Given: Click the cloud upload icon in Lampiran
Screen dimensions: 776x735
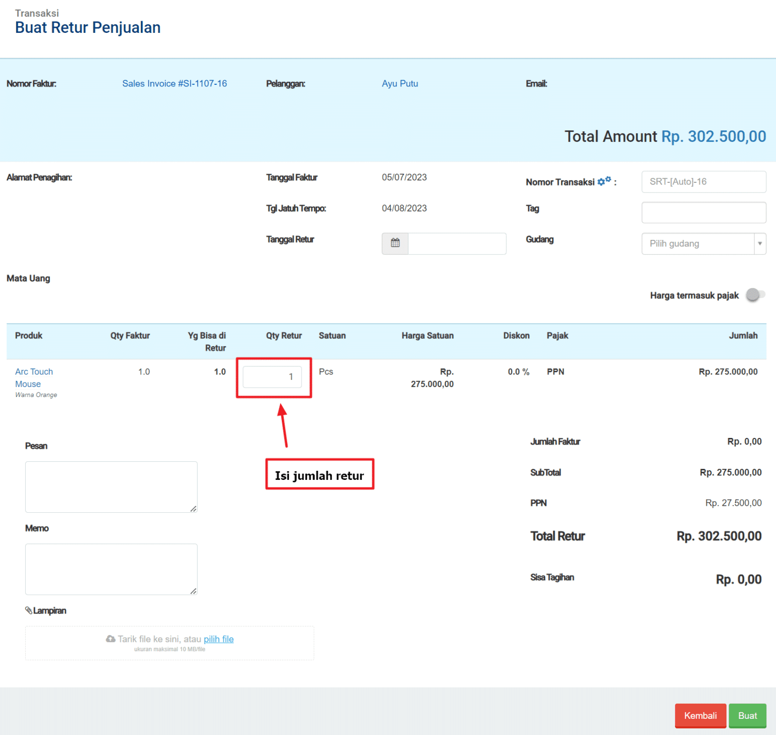Looking at the screenshot, I should (110, 639).
